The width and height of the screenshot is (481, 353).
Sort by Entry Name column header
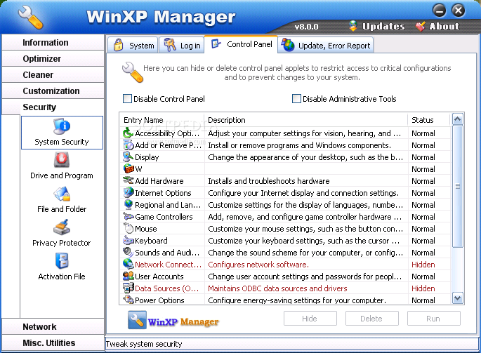(162, 120)
